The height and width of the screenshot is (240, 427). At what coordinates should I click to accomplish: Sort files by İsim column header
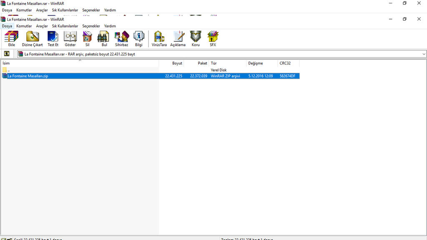point(80,63)
